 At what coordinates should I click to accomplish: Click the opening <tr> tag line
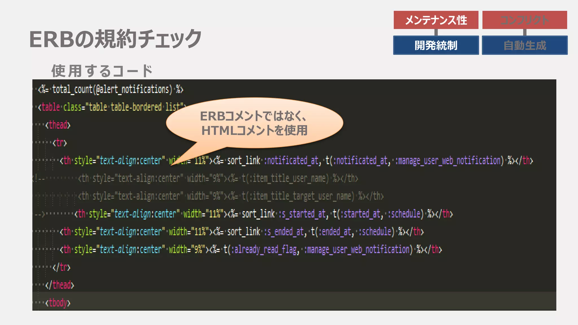click(60, 143)
